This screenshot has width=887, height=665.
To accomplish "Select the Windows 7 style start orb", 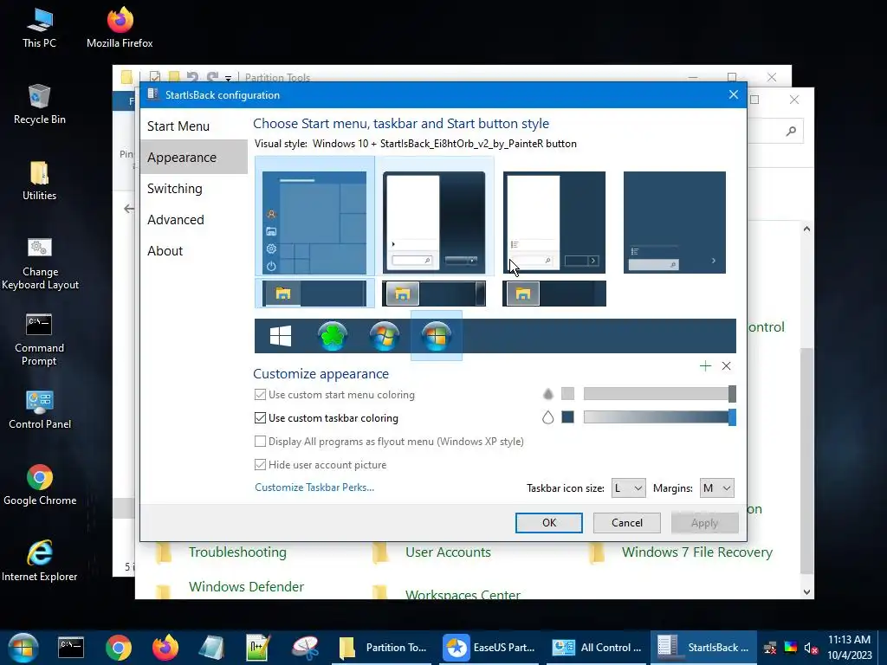I will [384, 336].
